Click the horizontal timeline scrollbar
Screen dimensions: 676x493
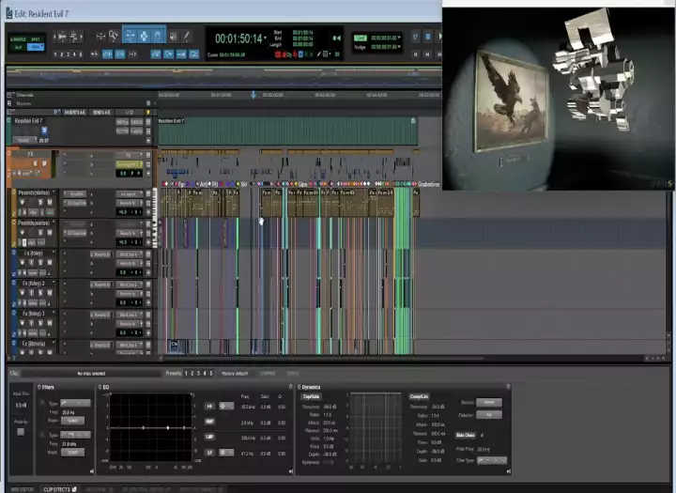[322, 359]
